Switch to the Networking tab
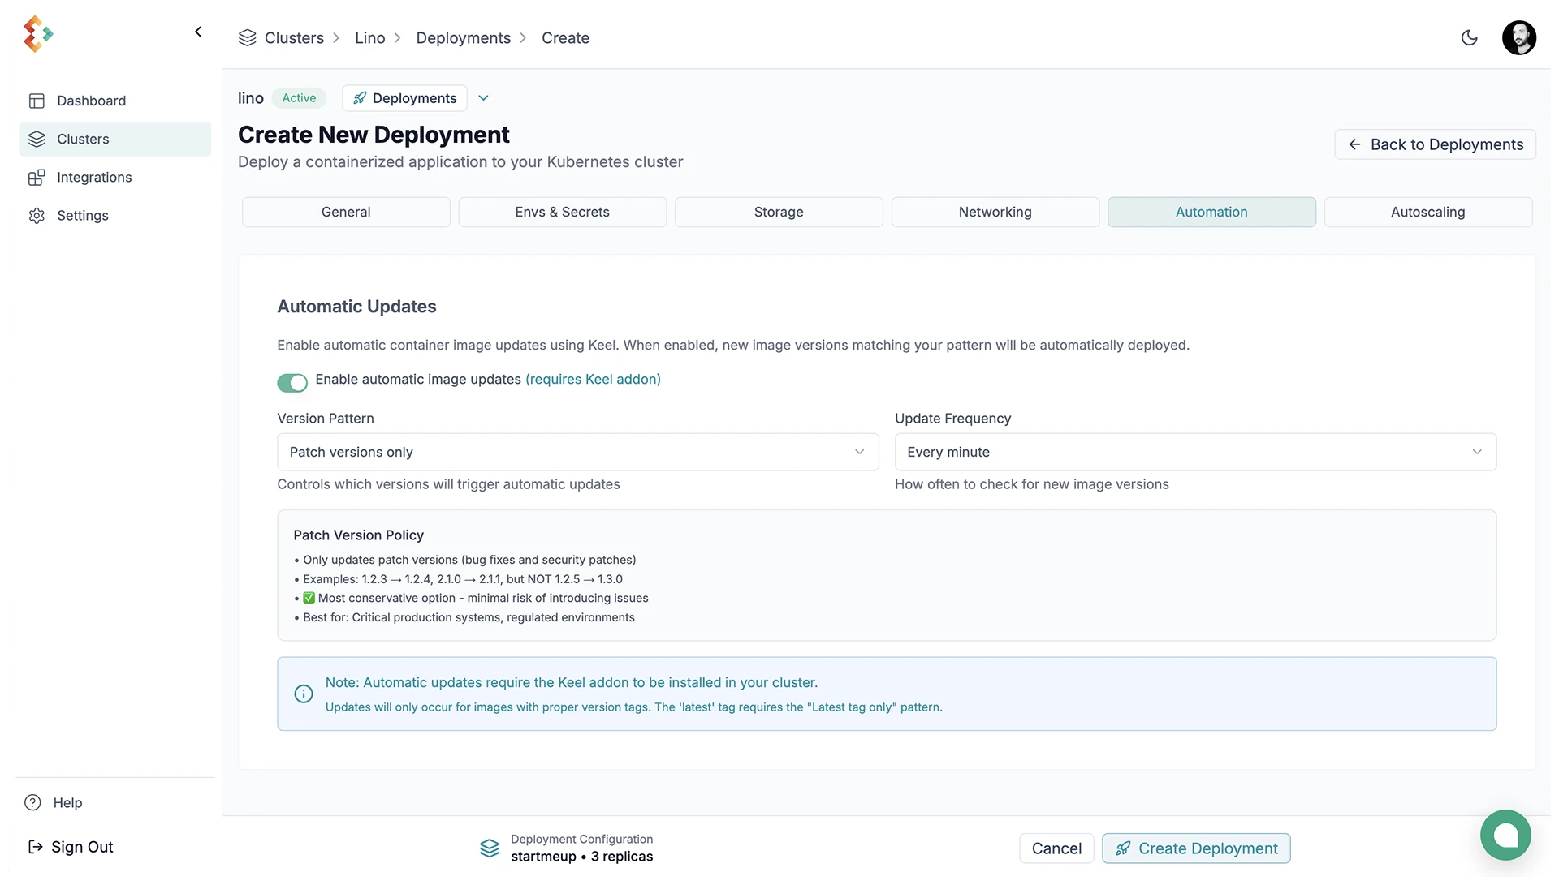 (995, 213)
